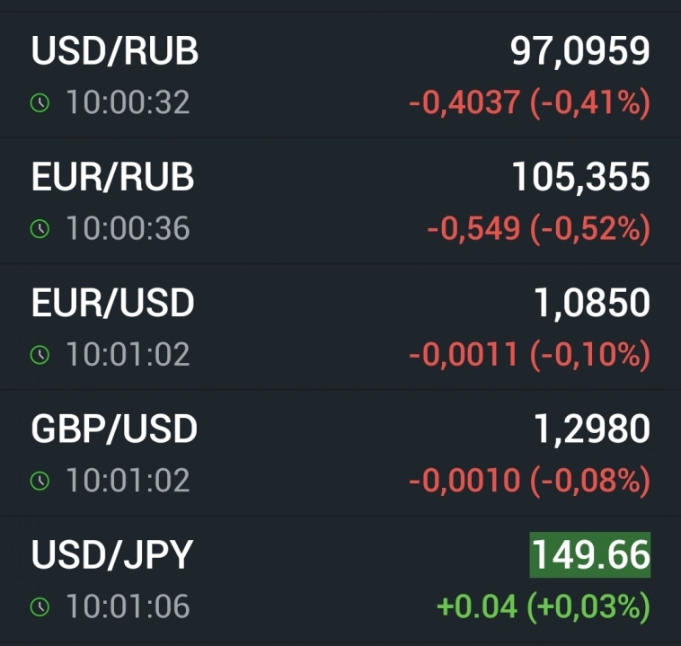This screenshot has height=646, width=681.
Task: Click the clock icon beside EUR/USD time
Action: click(40, 355)
